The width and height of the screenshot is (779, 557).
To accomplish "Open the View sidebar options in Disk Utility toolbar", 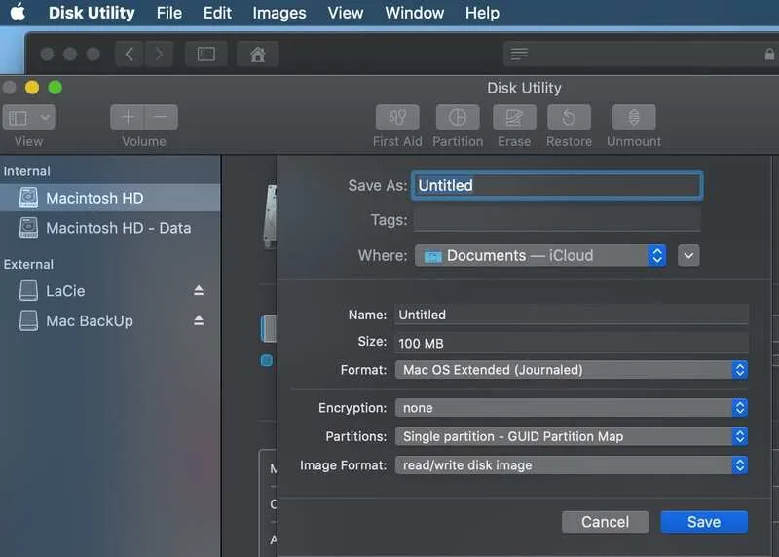I will click(29, 118).
